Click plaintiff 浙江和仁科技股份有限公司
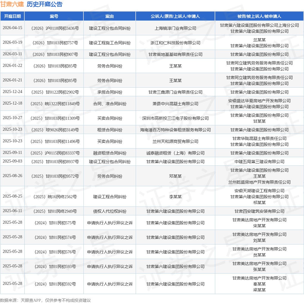Viewport: 304px width, 303px height. point(175,43)
